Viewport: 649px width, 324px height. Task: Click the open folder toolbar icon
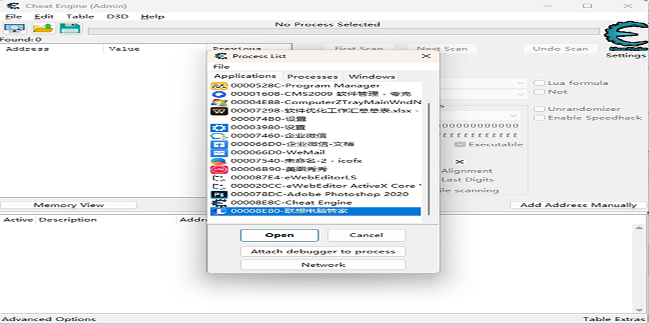[43, 29]
